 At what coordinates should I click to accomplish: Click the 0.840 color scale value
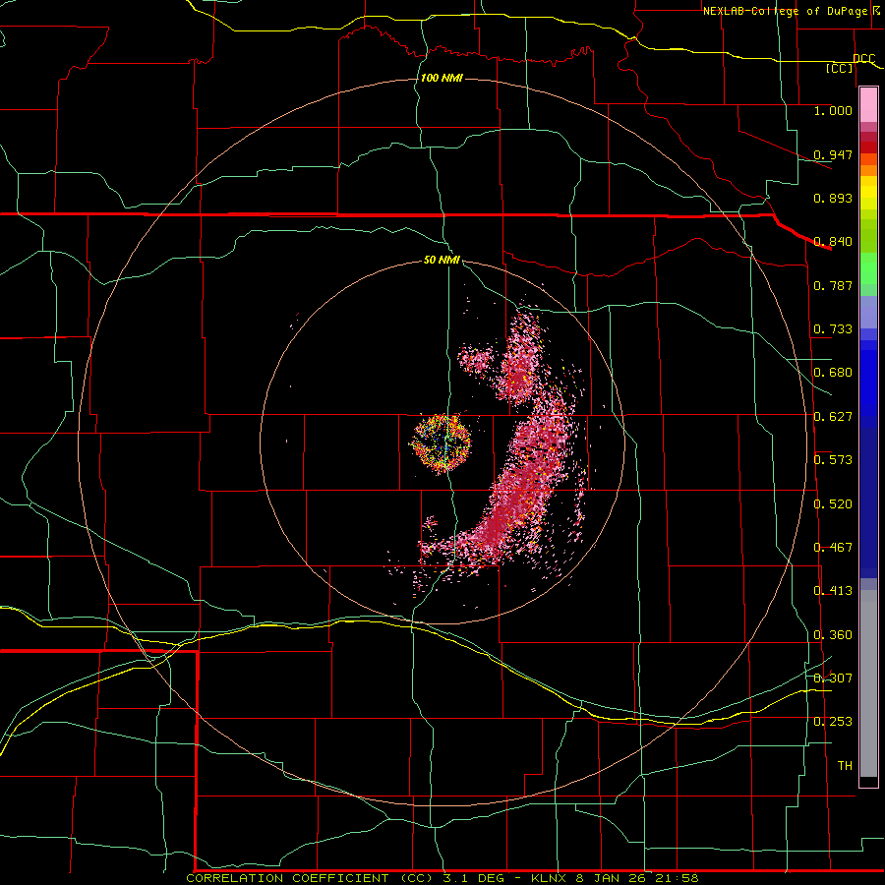pyautogui.click(x=833, y=242)
